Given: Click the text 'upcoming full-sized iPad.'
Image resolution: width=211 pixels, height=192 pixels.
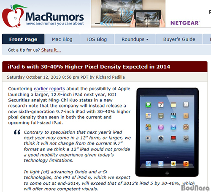Looking at the screenshot, I should [35, 123].
